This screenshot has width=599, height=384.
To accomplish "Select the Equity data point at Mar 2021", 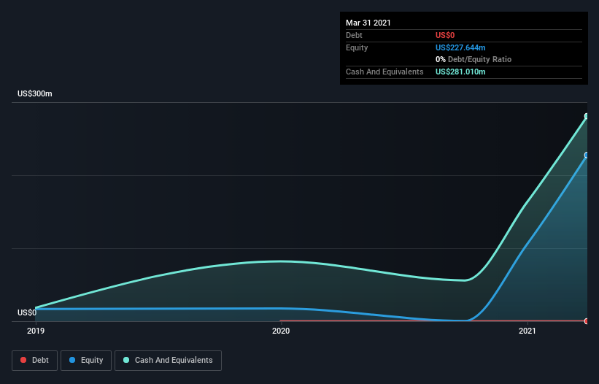I will click(587, 155).
